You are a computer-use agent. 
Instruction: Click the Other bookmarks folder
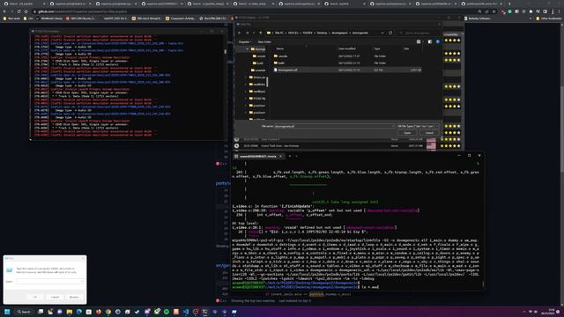tap(548, 18)
